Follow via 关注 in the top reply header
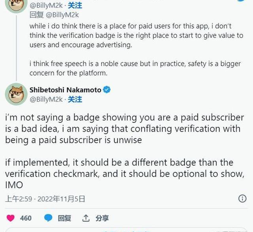The image size is (253, 232). point(75,6)
